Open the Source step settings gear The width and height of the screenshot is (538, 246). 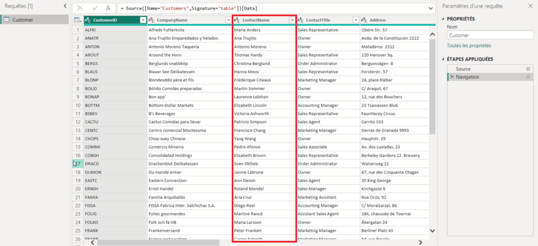[528, 69]
